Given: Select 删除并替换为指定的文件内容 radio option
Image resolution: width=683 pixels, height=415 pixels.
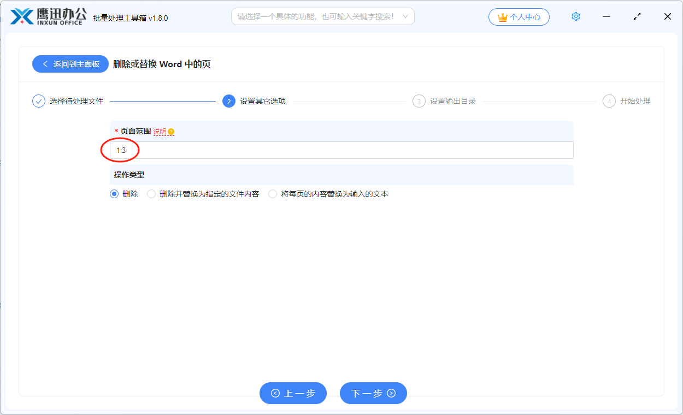Looking at the screenshot, I should [x=151, y=194].
